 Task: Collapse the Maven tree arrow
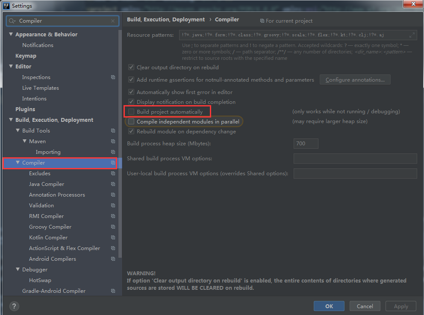tap(25, 141)
